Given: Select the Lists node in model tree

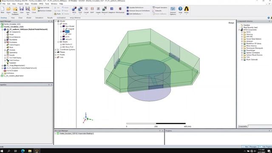Looking at the screenshot, I should (x=62, y=57).
